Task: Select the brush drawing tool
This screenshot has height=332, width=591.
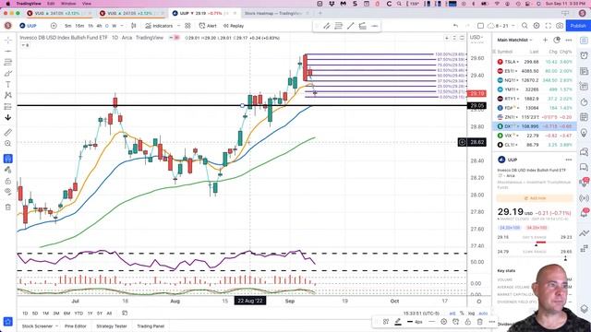Action: [x=8, y=74]
